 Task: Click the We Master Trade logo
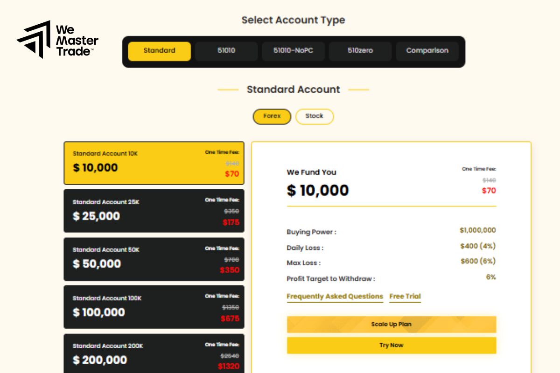(x=57, y=40)
